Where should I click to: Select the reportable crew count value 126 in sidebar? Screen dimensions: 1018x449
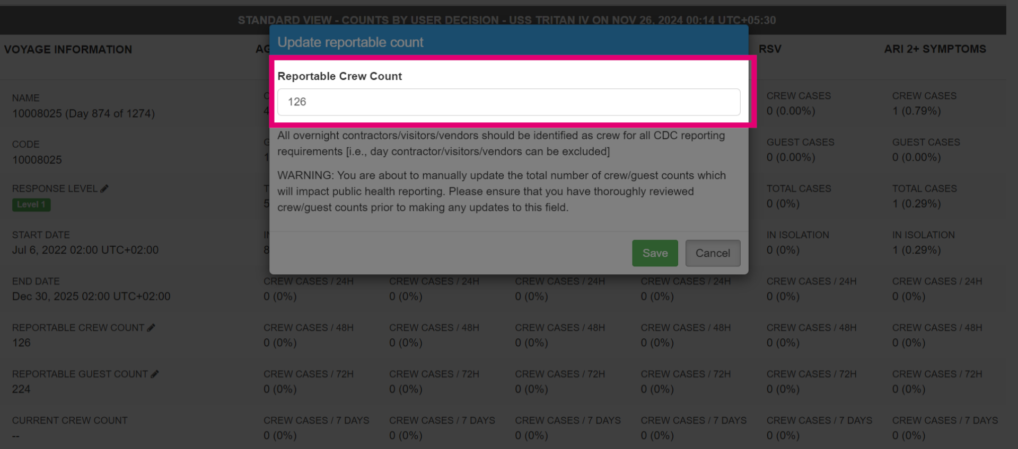tap(21, 343)
